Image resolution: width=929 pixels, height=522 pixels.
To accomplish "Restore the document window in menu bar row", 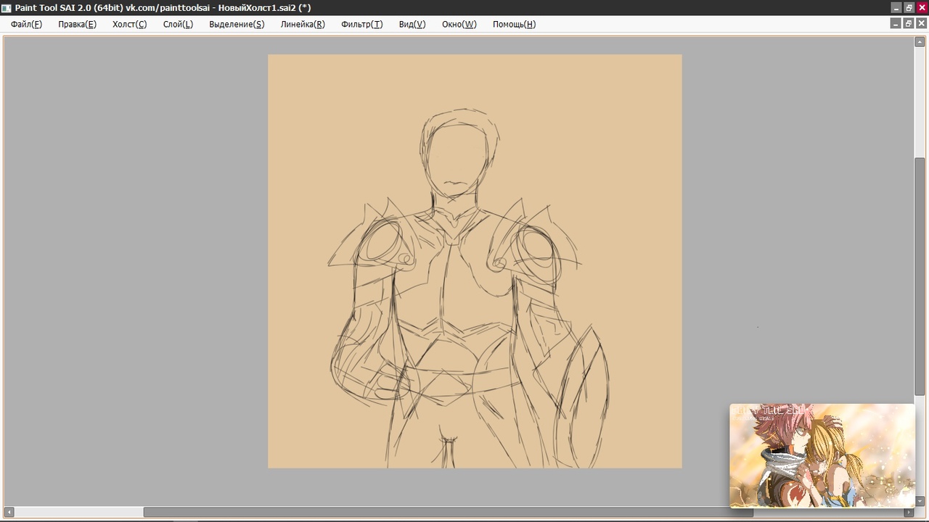I will pos(908,24).
